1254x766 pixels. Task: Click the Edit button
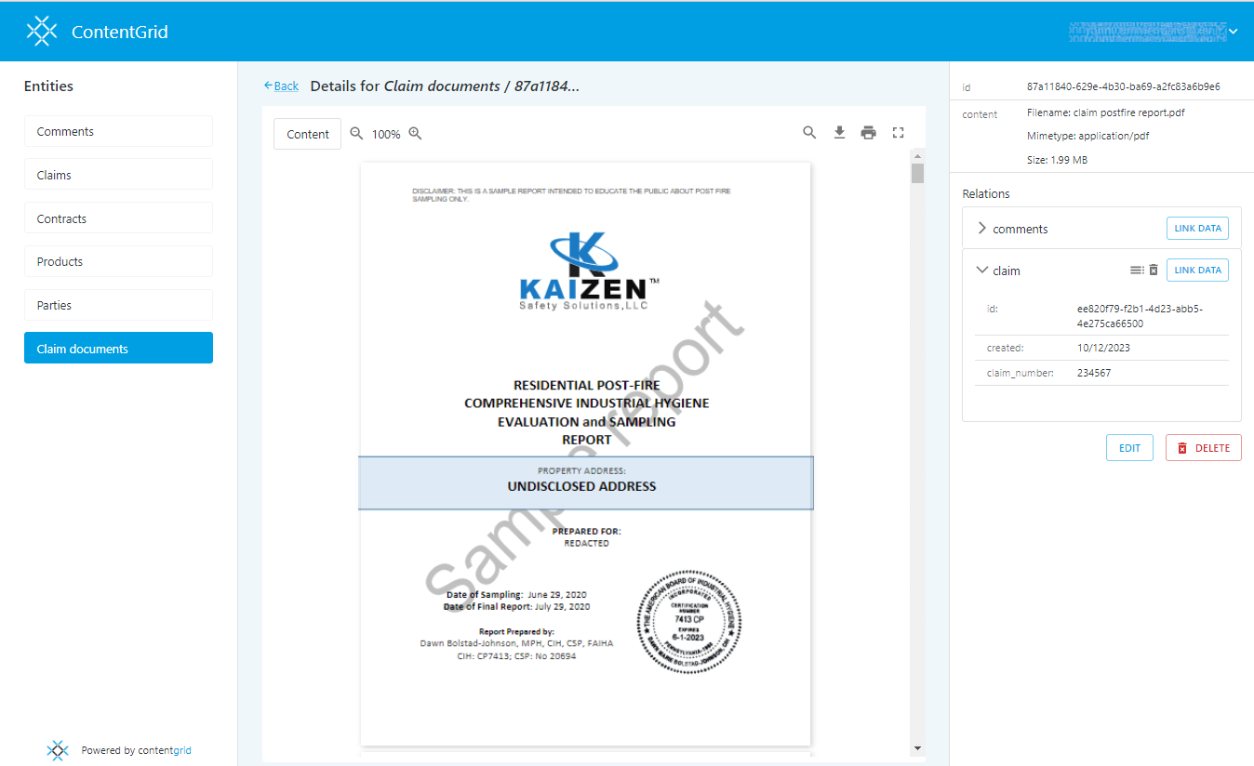click(x=1129, y=448)
